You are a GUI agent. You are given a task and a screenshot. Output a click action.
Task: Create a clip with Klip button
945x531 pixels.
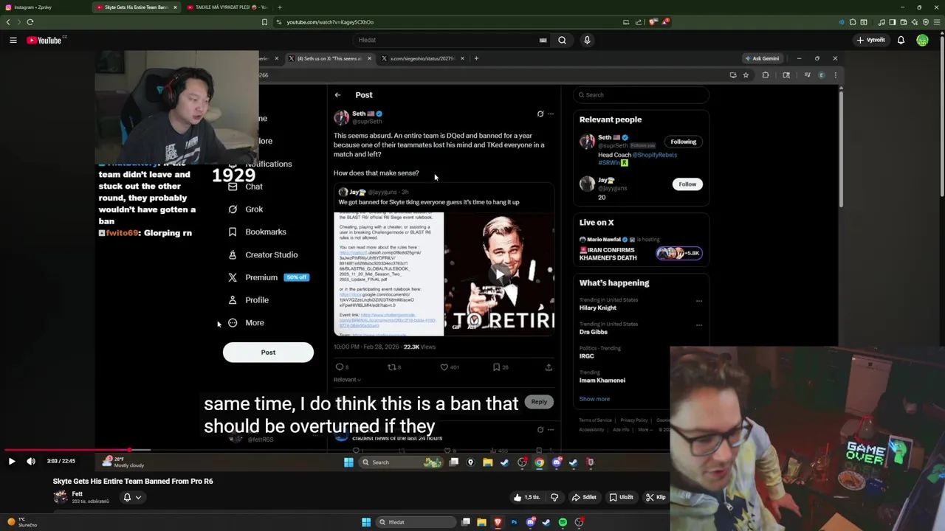pyautogui.click(x=656, y=497)
